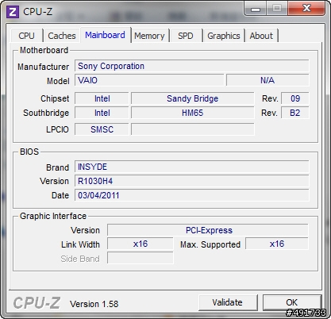
Task: Go to the Memory tab
Action: [149, 36]
